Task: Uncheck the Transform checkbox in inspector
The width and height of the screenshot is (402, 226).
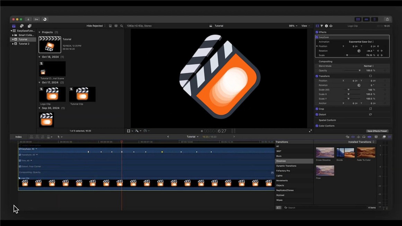Action: coord(317,76)
